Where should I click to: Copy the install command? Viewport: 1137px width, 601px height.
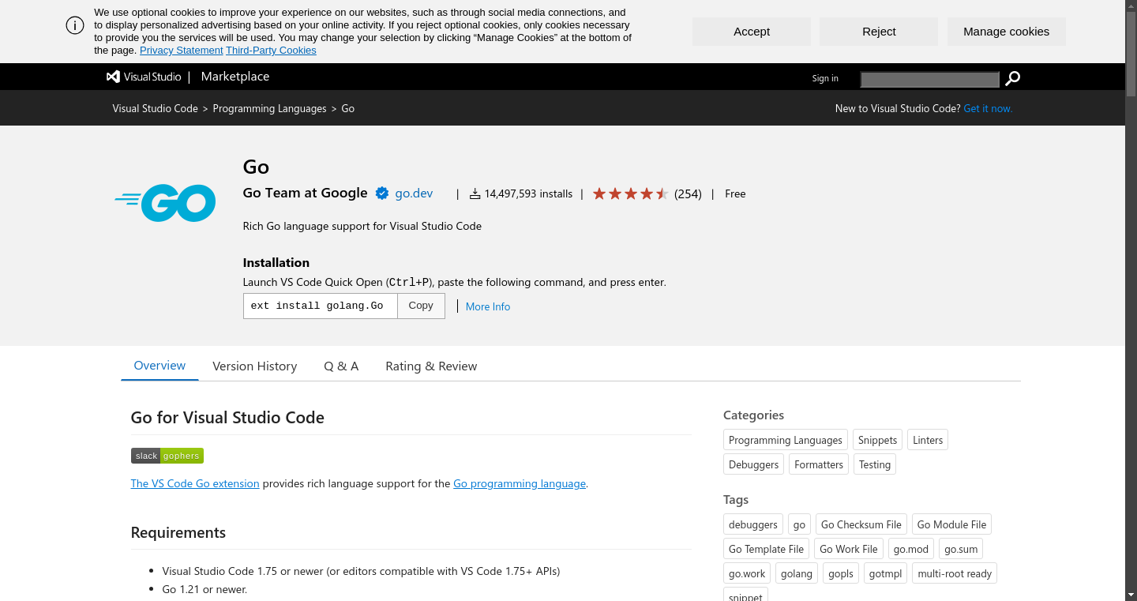tap(421, 306)
